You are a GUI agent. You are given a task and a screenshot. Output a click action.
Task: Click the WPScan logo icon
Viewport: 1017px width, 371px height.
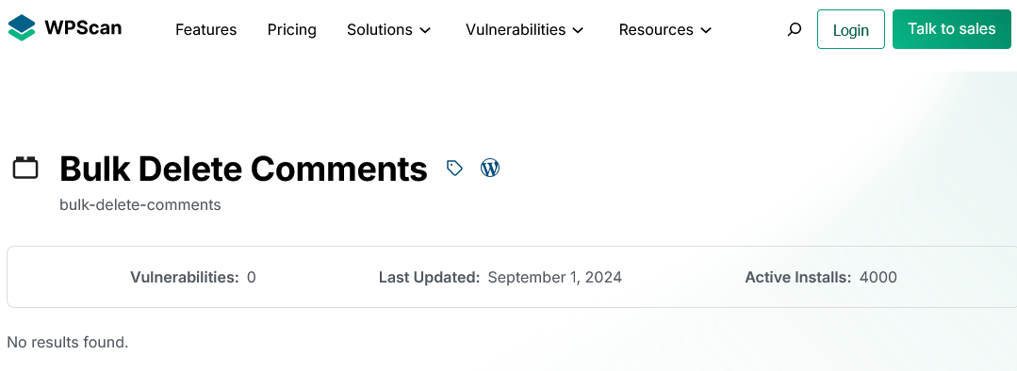coord(22,28)
